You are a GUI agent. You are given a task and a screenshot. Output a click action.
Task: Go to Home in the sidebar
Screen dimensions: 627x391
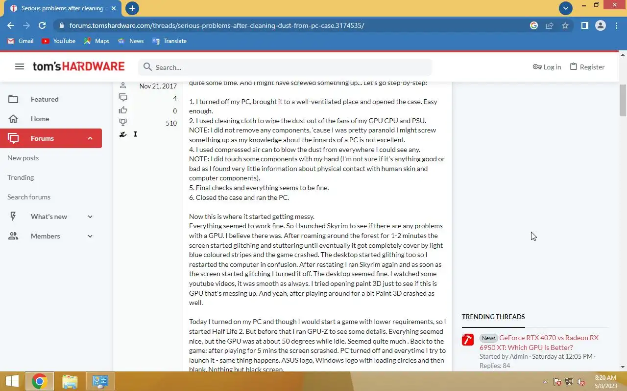[x=40, y=119]
